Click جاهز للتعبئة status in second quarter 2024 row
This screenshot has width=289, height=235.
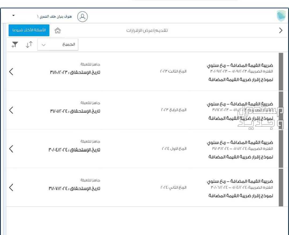pyautogui.click(x=90, y=180)
